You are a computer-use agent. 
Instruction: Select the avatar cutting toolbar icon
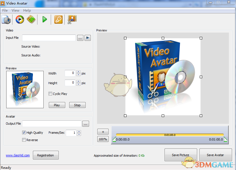tap(71, 19)
